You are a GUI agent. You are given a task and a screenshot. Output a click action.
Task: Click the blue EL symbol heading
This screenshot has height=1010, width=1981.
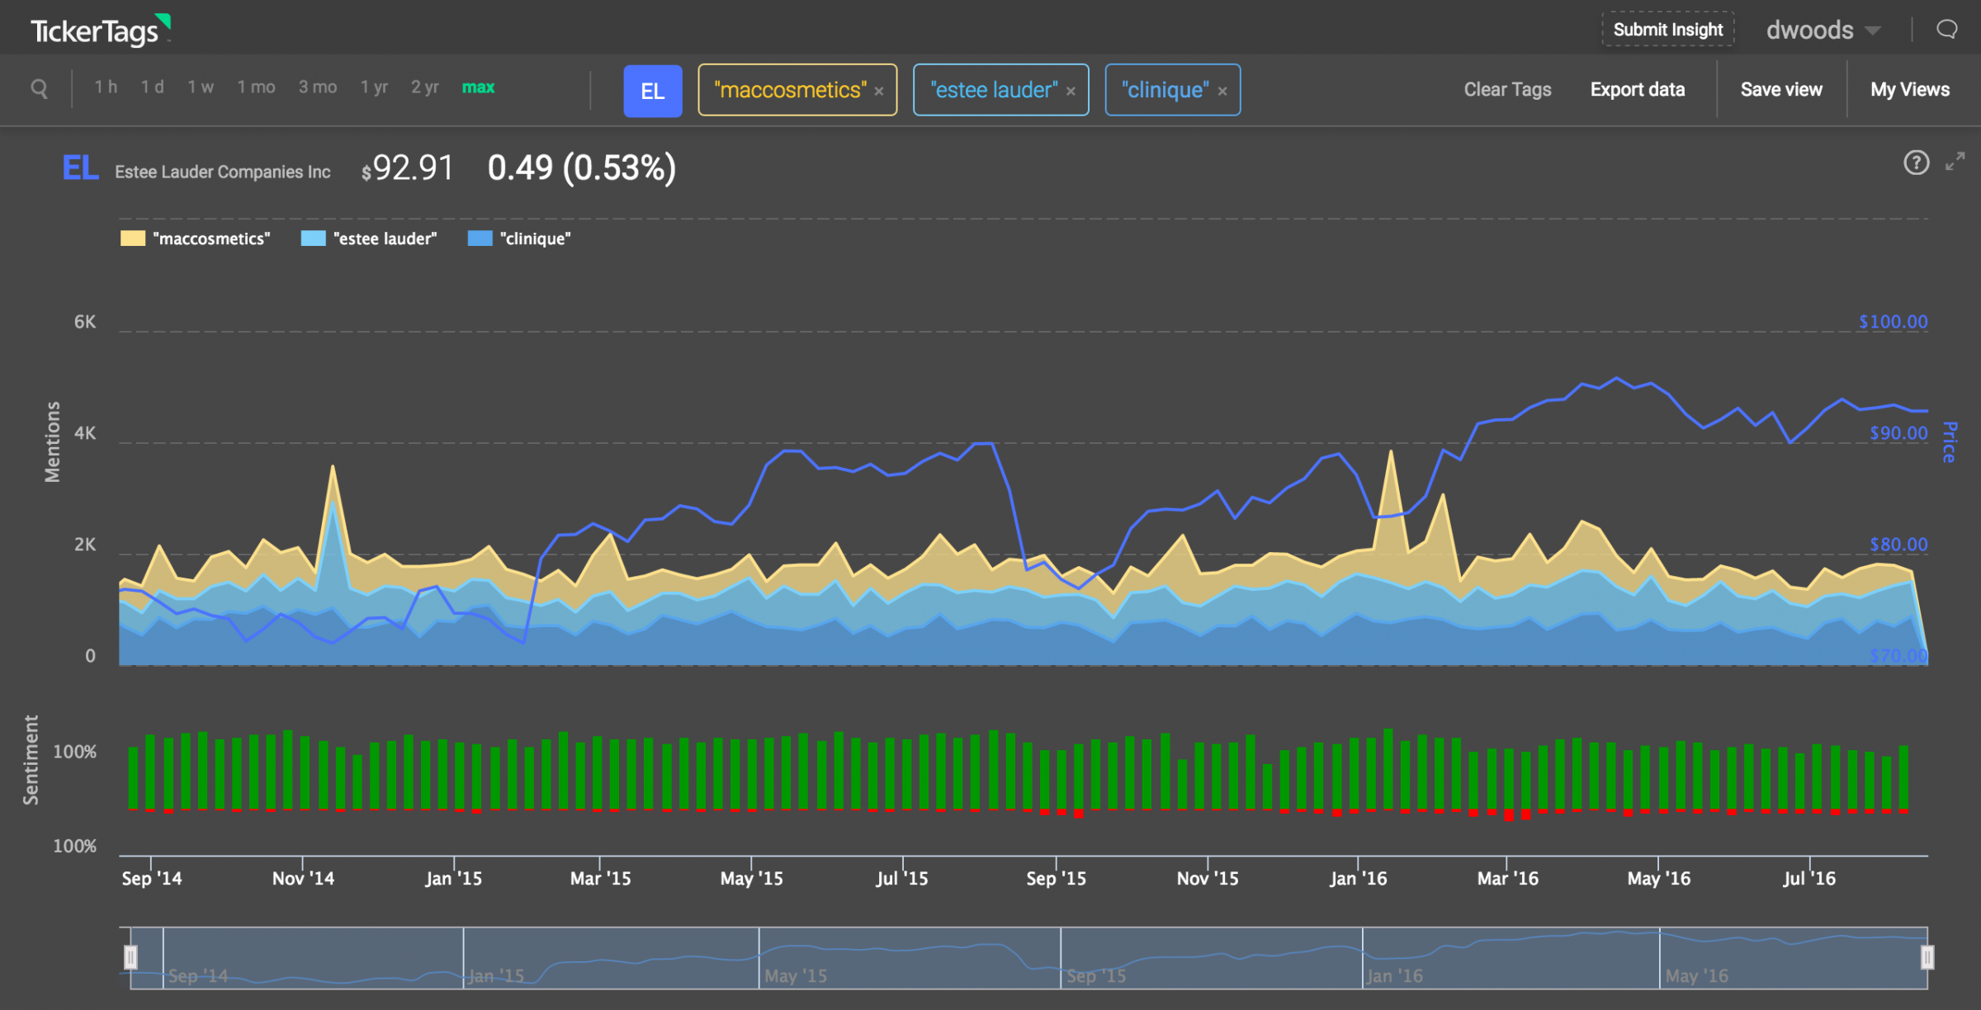[80, 168]
